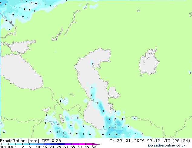Pick the 10–15 mm legend swatch
This screenshot has height=148, width=192.
[x=40, y=144]
